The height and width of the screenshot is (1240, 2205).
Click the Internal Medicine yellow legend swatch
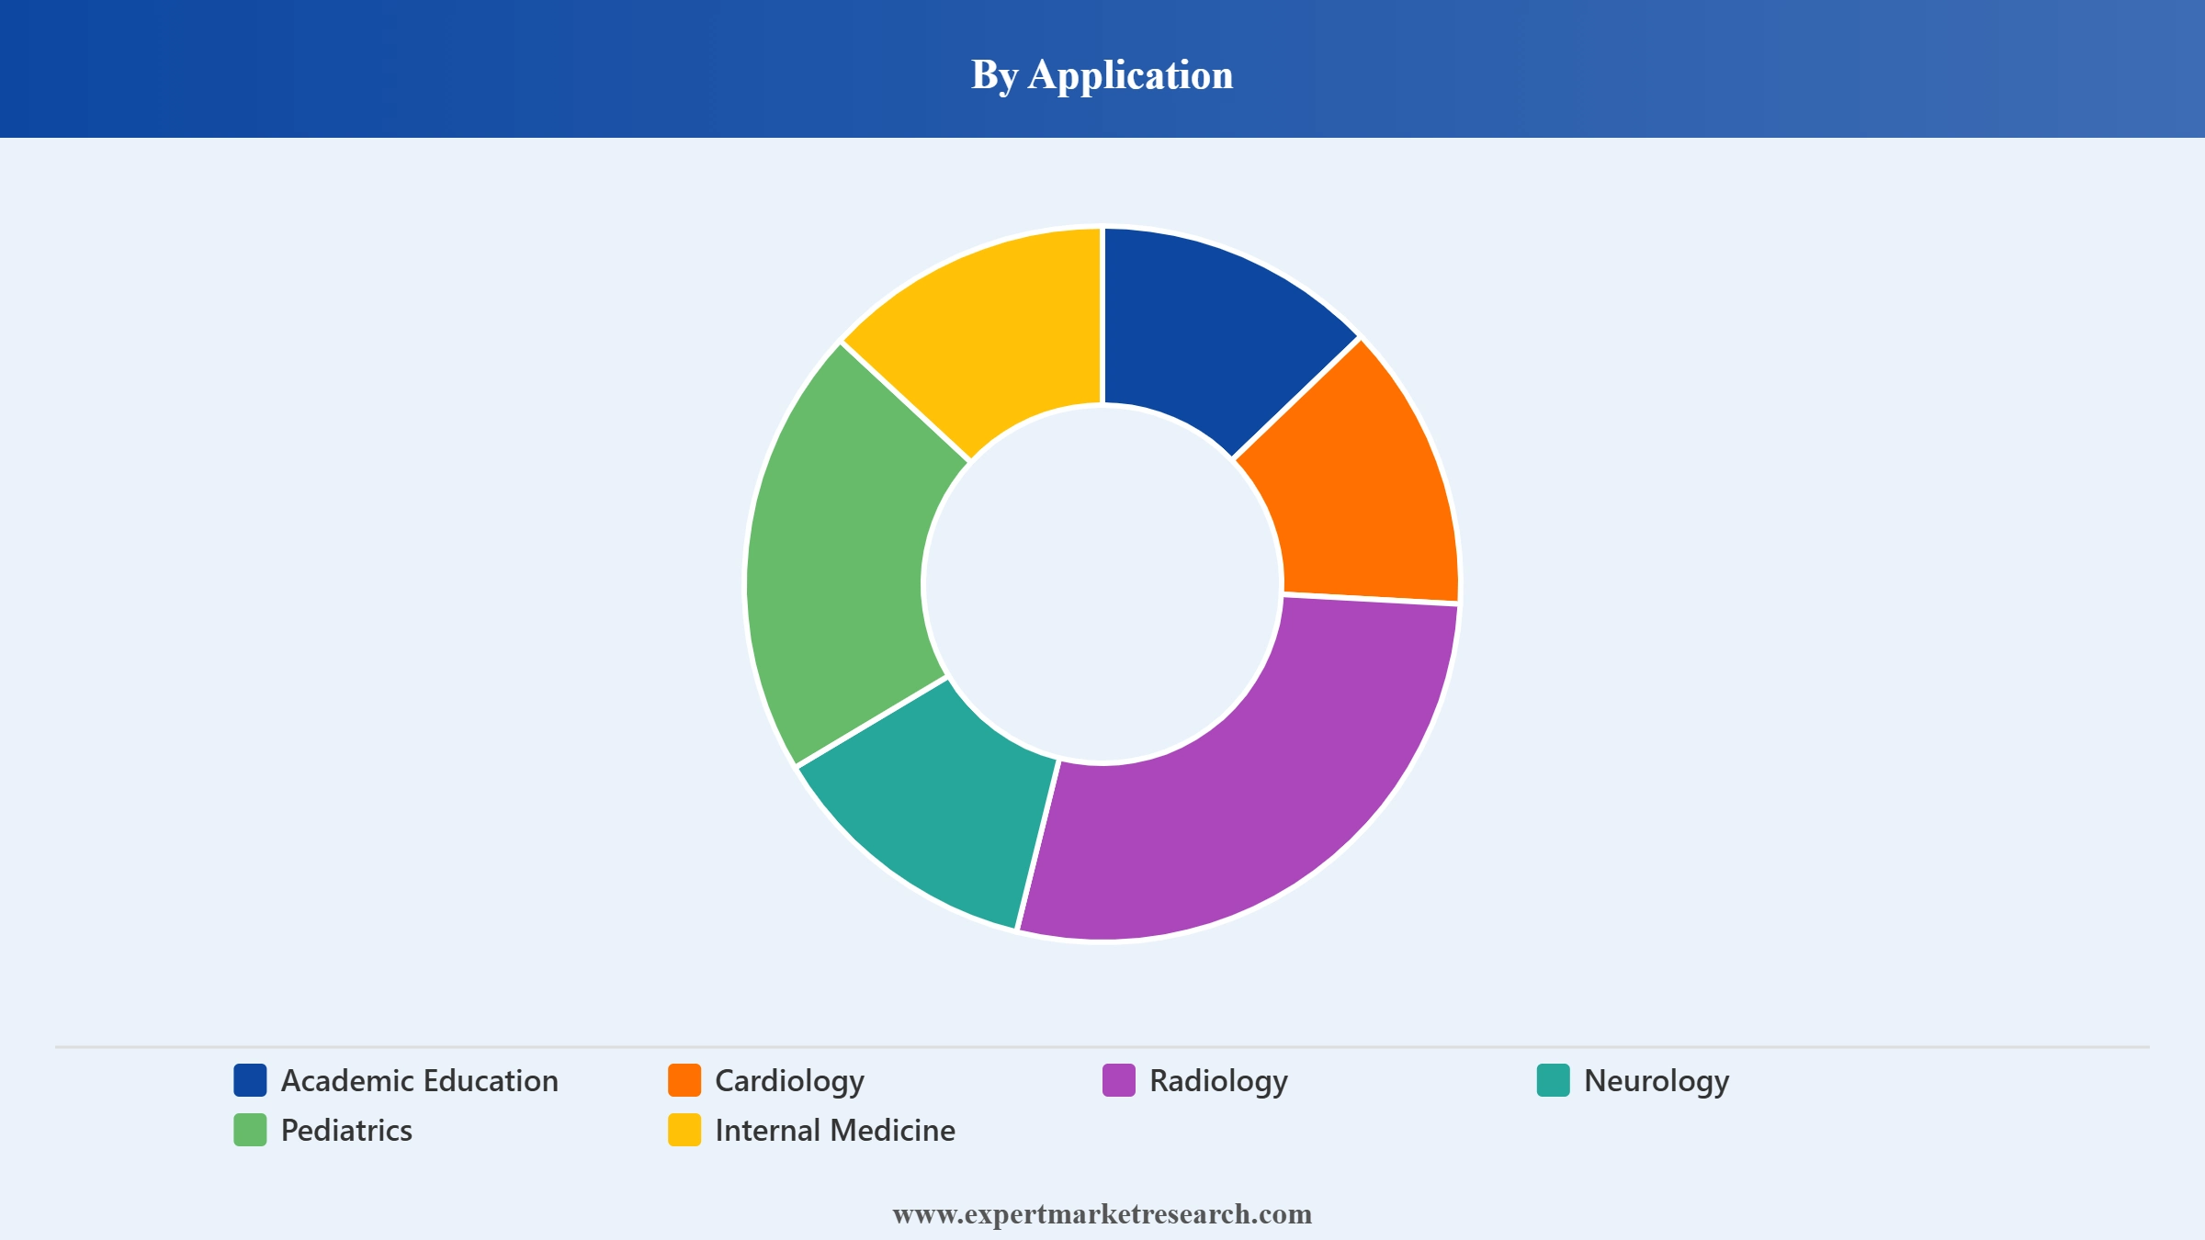pyautogui.click(x=684, y=1130)
